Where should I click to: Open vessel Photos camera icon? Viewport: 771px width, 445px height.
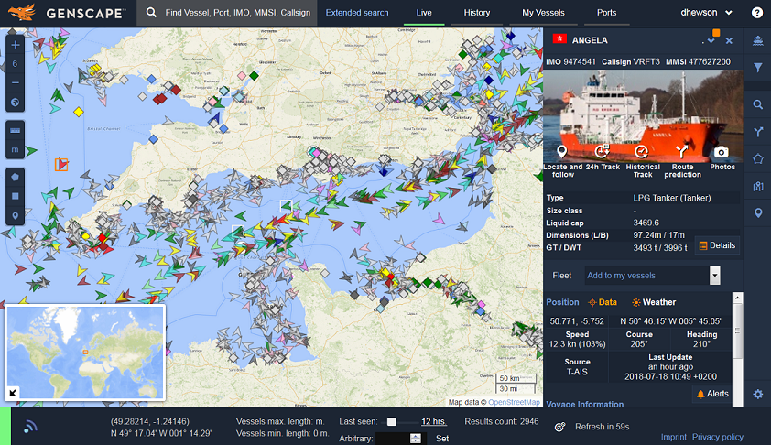722,152
